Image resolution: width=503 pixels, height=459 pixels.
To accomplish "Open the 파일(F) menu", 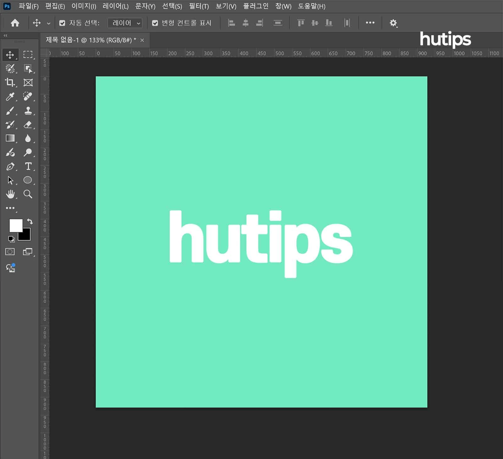I will point(29,6).
